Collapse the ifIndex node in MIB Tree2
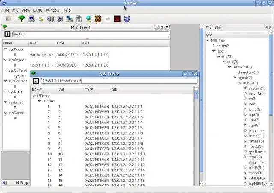The width and height of the screenshot is (274, 193). (39, 101)
